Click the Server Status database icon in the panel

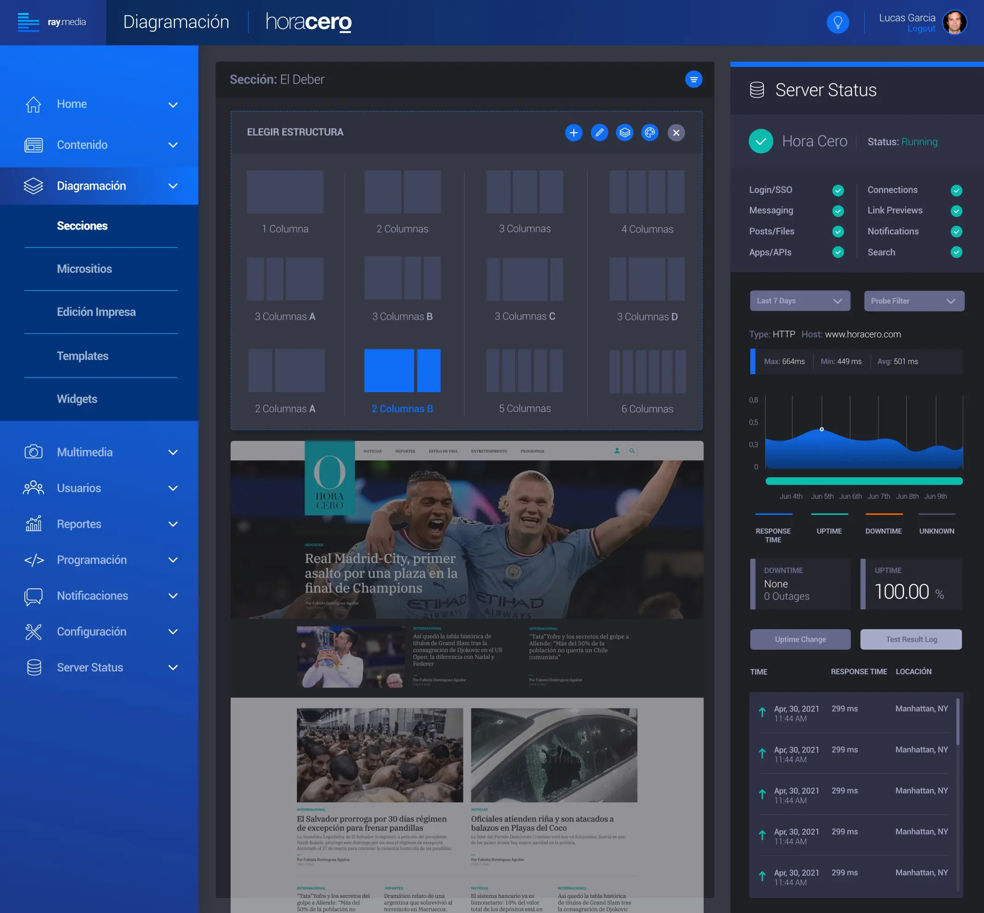pos(756,90)
